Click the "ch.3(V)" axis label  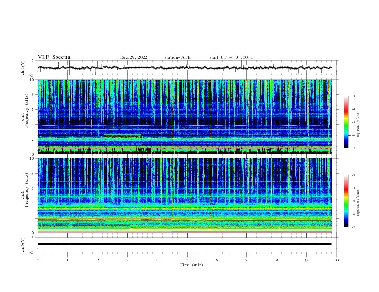[x=23, y=245]
